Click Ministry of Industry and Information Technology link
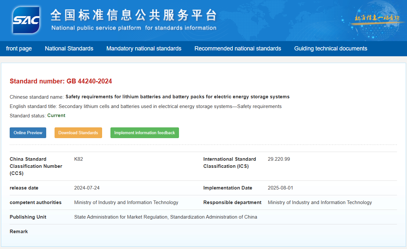Viewport: 407px width, 249px height. point(126,202)
